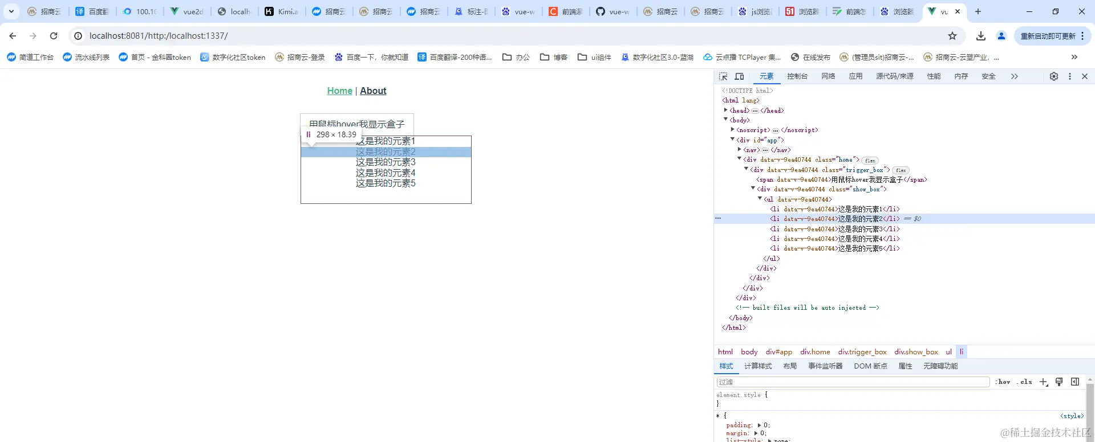This screenshot has width=1095, height=442.
Task: Show more DevTools tabs chevron
Action: click(x=1015, y=76)
